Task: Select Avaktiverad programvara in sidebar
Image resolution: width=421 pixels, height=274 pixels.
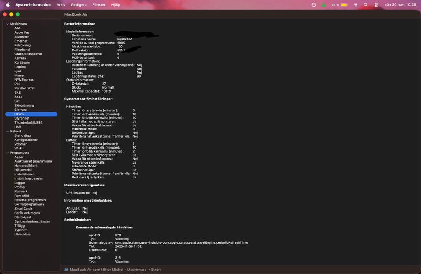Action: pos(33,161)
